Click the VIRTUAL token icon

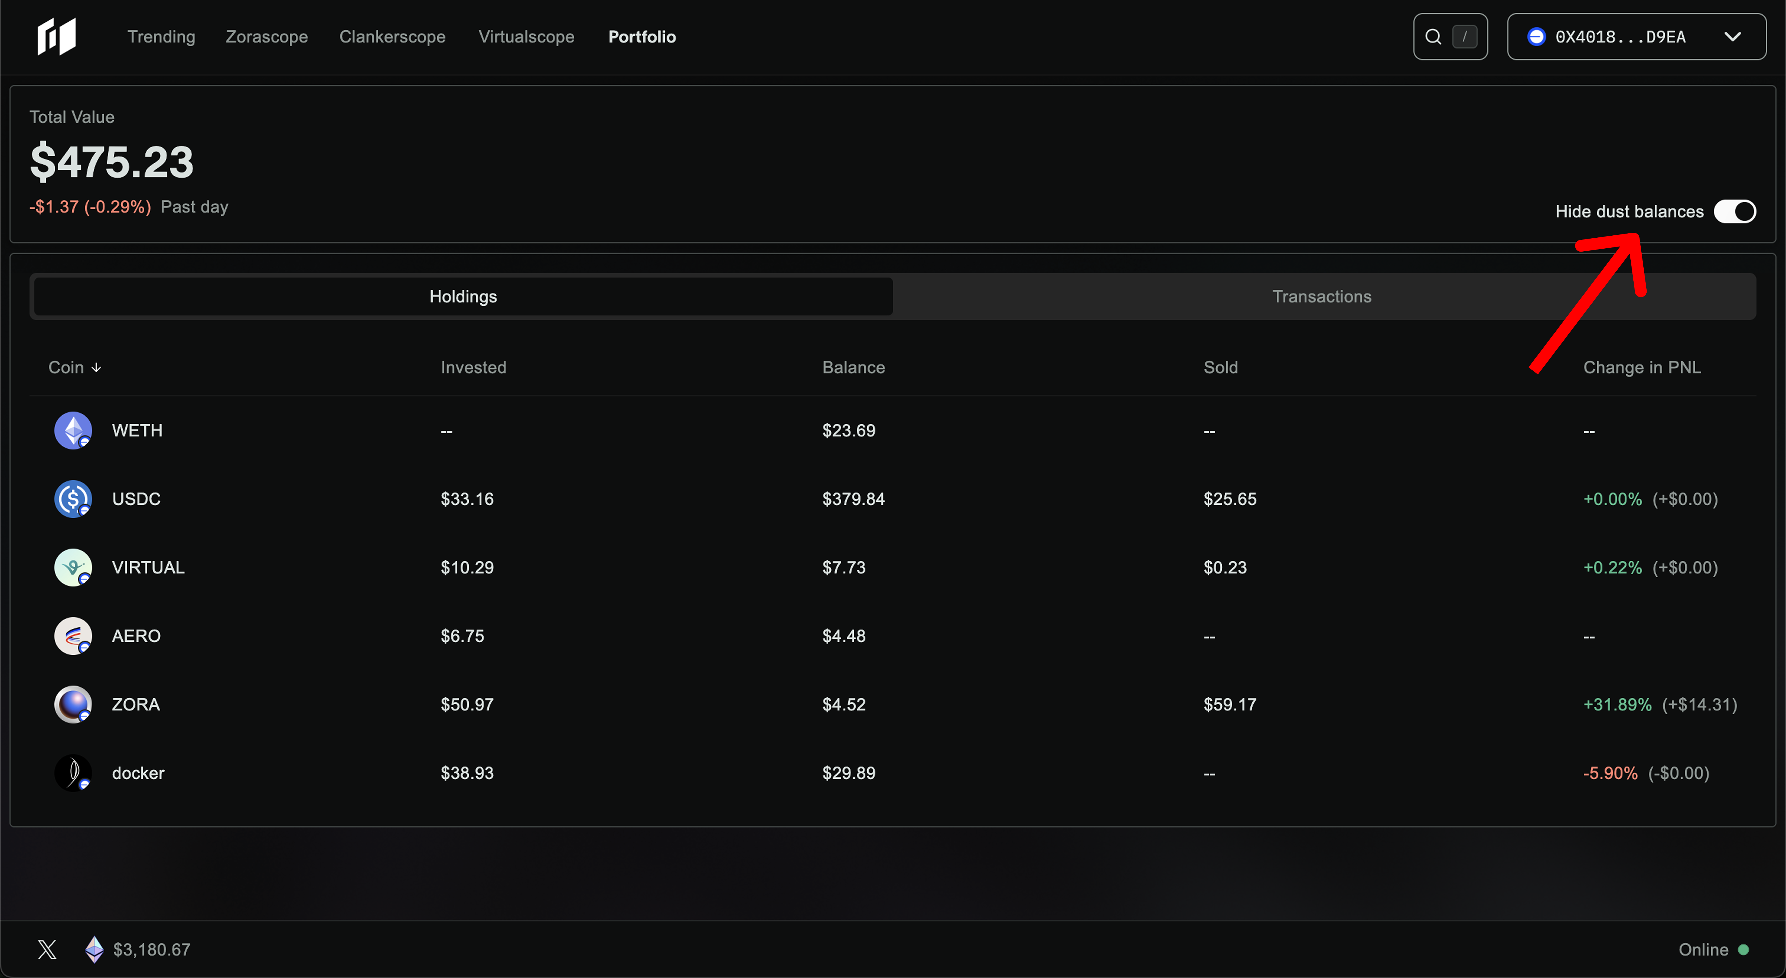(x=73, y=568)
